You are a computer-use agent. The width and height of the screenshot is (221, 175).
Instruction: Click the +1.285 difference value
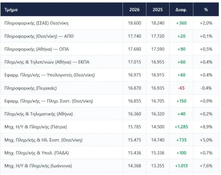[x=181, y=127]
